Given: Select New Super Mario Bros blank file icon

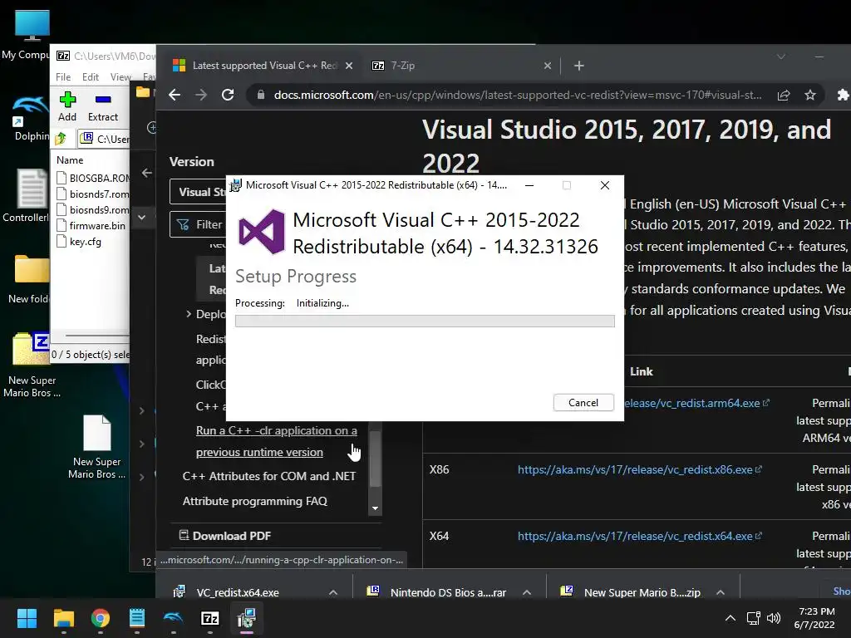Looking at the screenshot, I should tap(96, 447).
